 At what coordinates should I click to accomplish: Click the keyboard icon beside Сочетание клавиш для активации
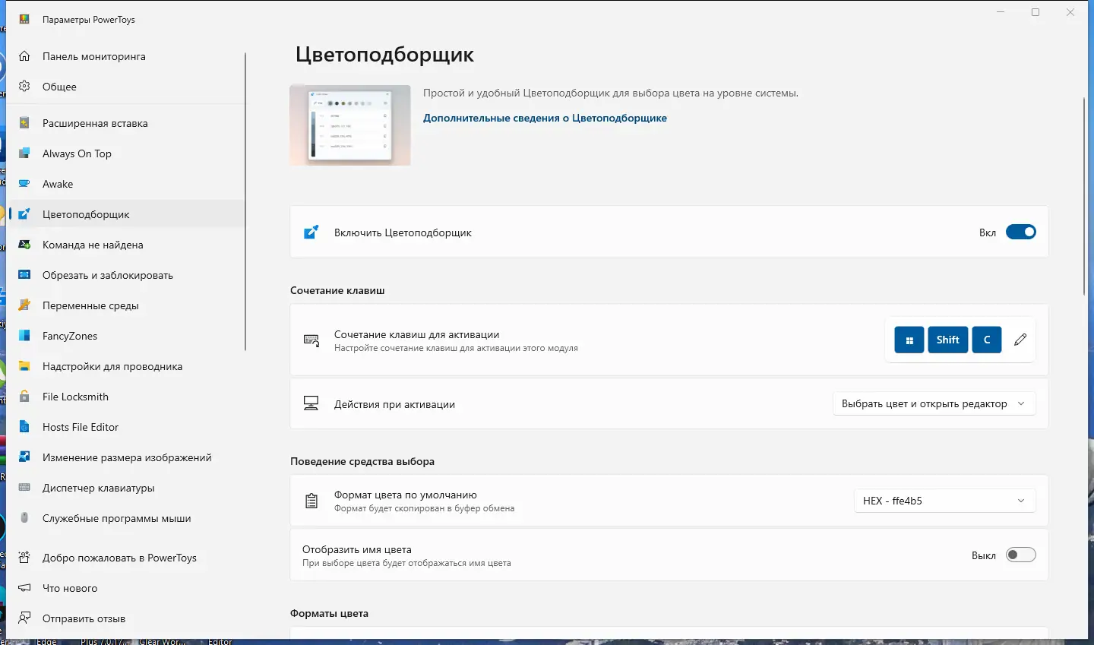311,340
